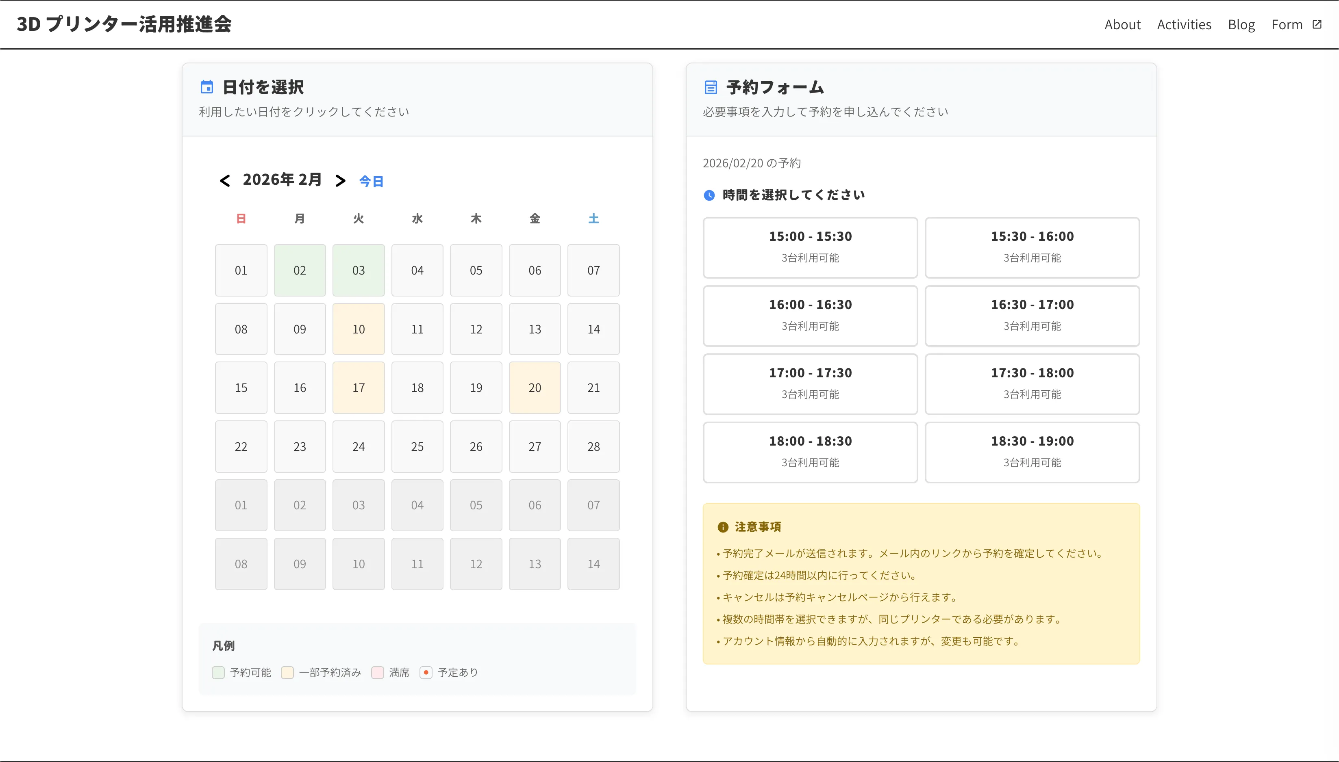The image size is (1339, 762).
Task: Click the pink 満席 legend swatch
Action: coord(378,673)
